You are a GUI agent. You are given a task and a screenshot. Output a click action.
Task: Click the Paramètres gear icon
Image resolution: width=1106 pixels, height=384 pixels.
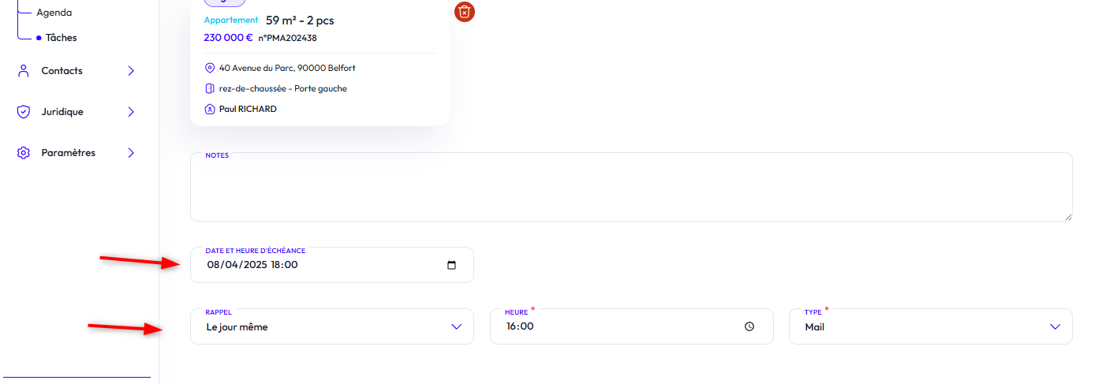(23, 153)
